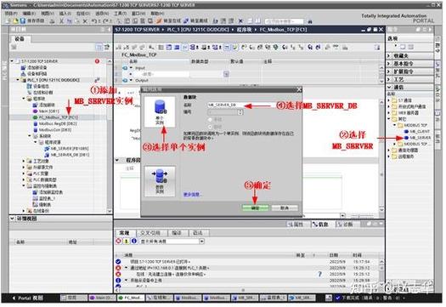Viewport: 446px width, 307px height.
Task: Open the 工具 Tools menu
Action: [x=120, y=14]
